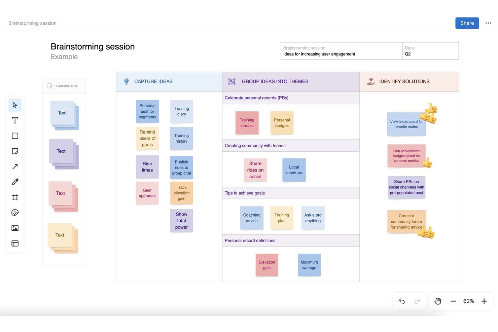Select the 'Show total power' sticky note

coord(182,221)
